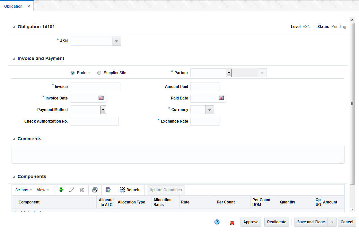Click the Allocation Type column header
The image size is (359, 232).
coord(134,202)
